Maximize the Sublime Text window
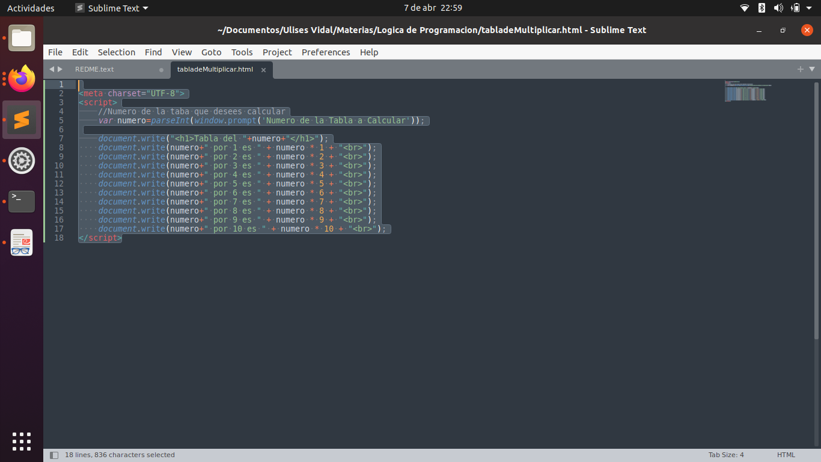The image size is (821, 462). point(783,30)
